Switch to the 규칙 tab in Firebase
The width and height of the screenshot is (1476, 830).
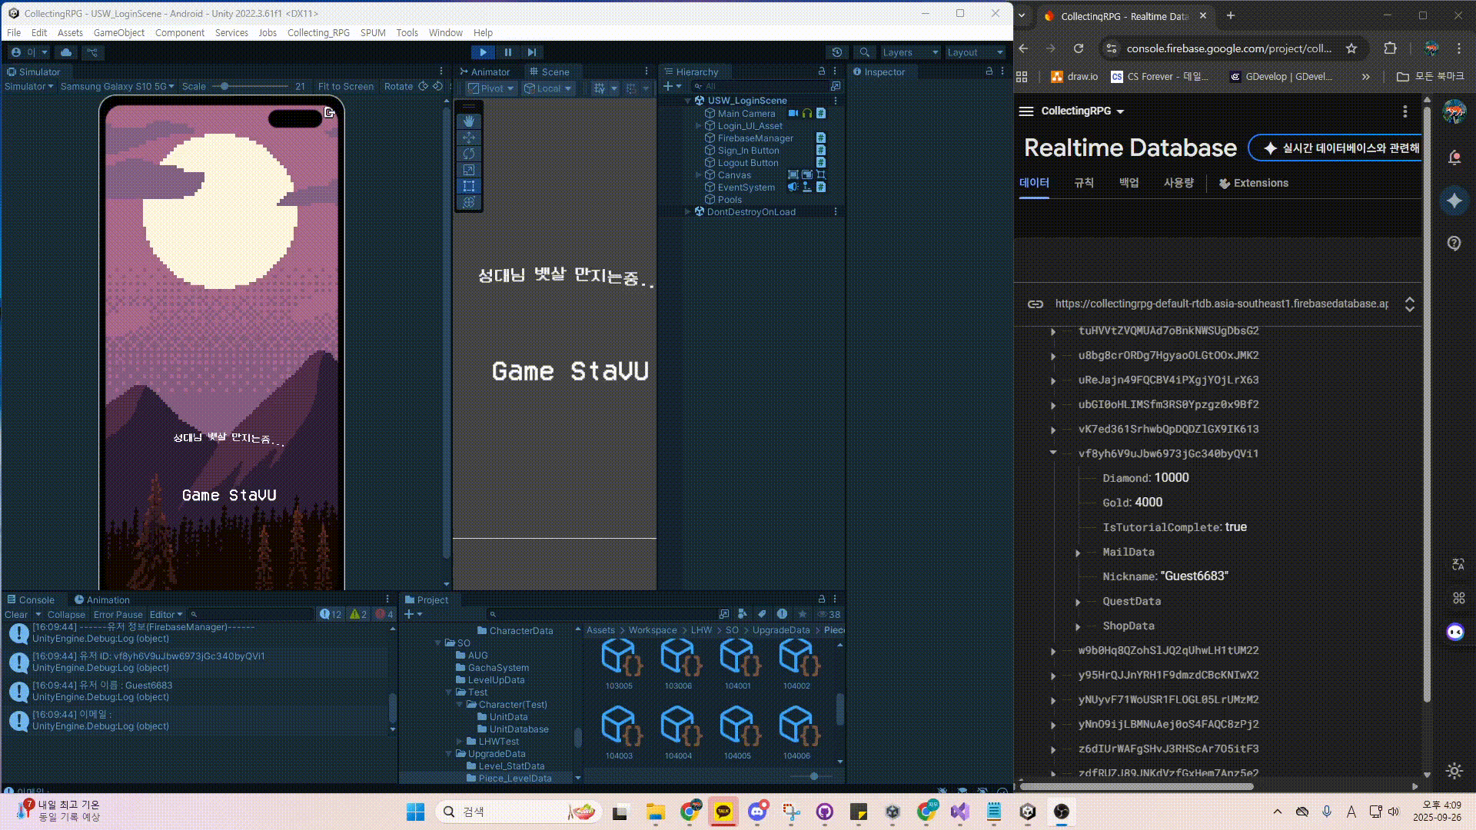click(x=1084, y=183)
